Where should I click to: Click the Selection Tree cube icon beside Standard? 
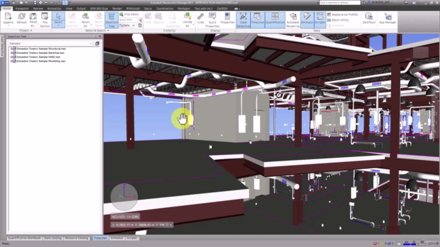(x=97, y=43)
